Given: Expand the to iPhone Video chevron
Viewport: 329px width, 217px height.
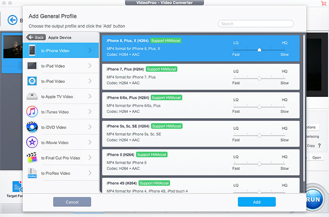Looking at the screenshot, I should [90, 50].
